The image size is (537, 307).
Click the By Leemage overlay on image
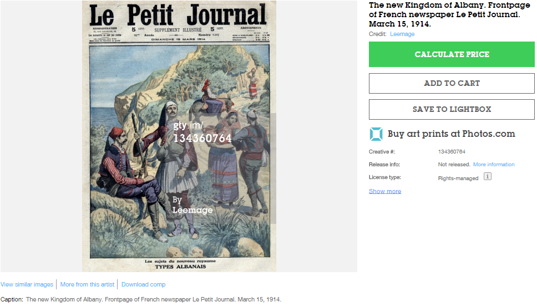(x=192, y=205)
